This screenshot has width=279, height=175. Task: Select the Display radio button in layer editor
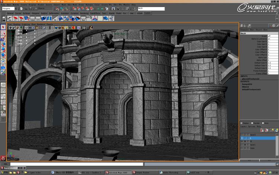(242, 123)
